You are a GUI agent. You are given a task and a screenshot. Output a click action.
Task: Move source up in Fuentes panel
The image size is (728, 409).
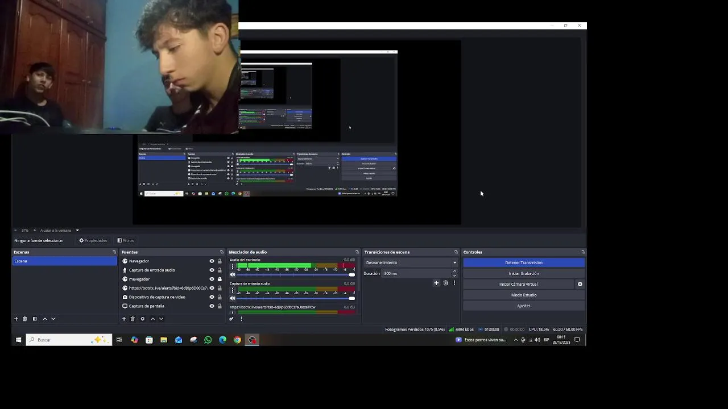(152, 319)
